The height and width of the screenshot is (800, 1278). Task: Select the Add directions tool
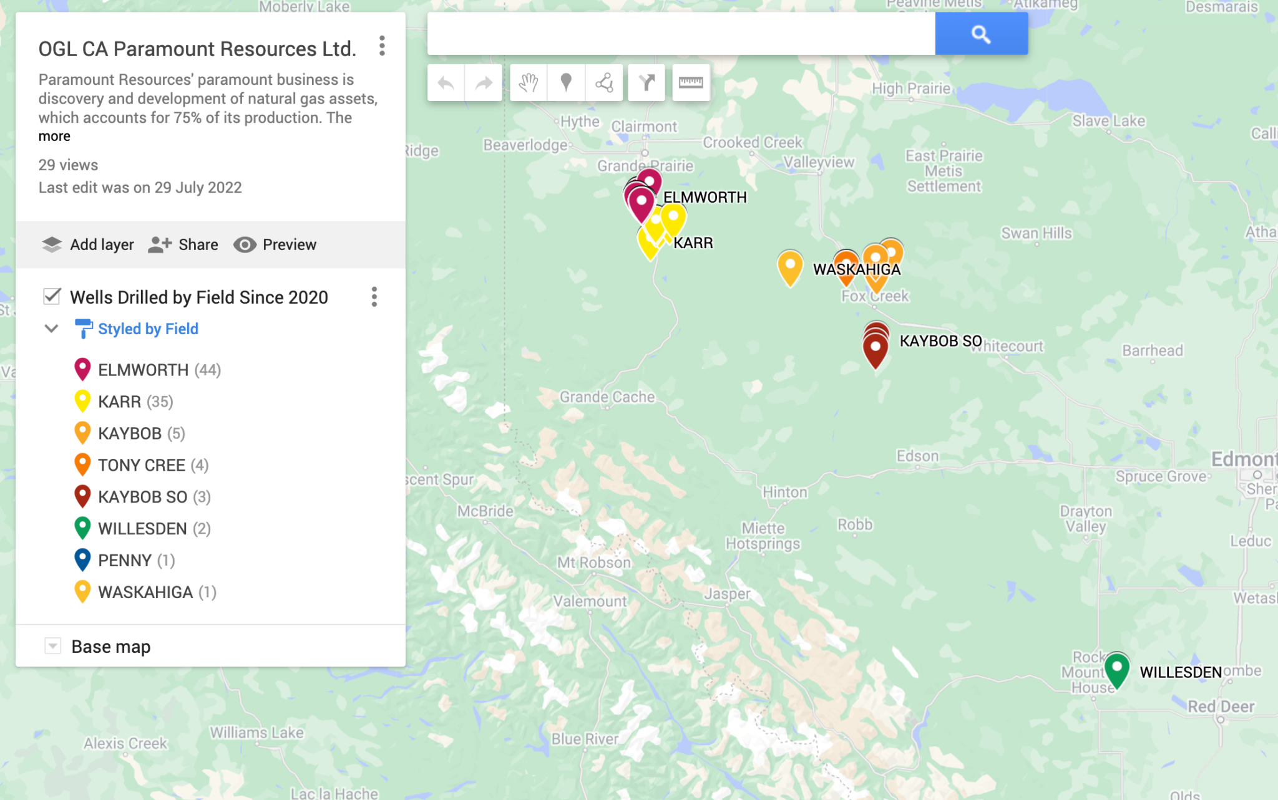[x=646, y=82]
